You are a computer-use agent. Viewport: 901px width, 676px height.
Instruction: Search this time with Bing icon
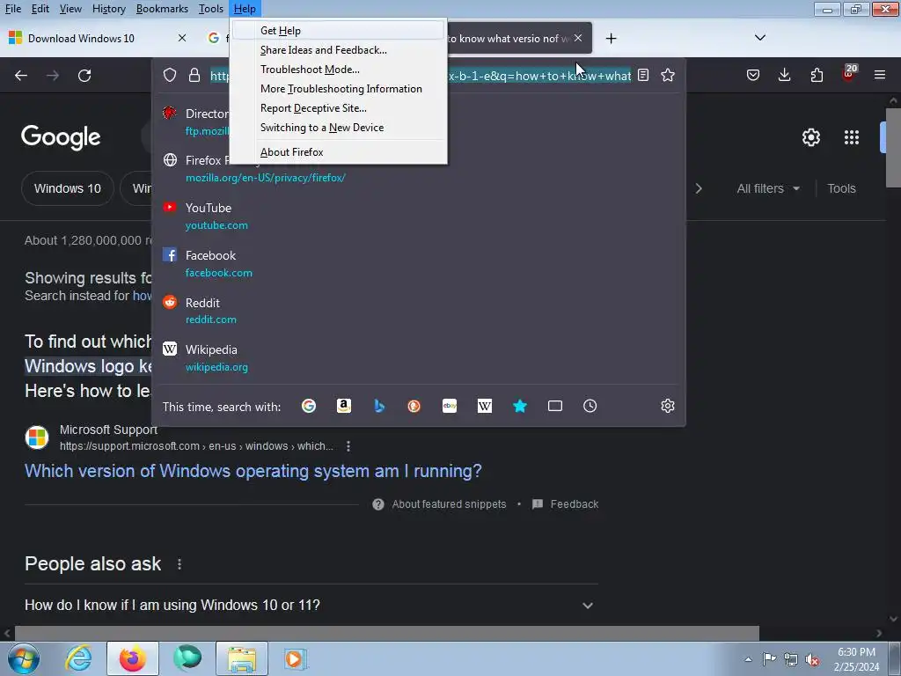point(379,406)
